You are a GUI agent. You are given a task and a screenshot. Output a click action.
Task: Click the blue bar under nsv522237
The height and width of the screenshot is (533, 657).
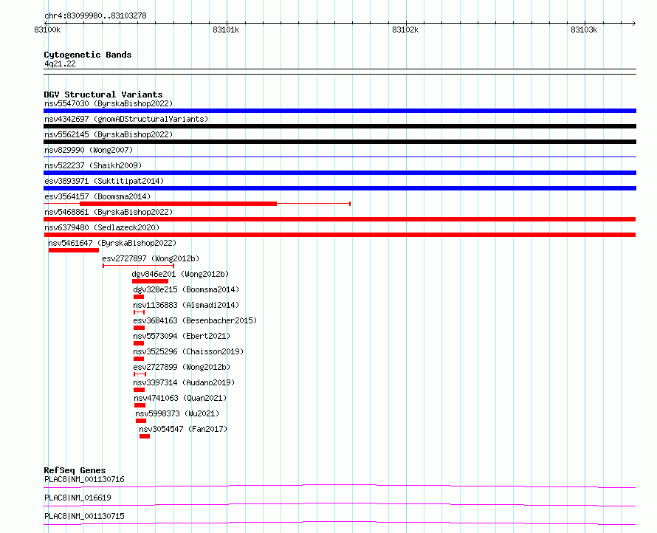340,173
